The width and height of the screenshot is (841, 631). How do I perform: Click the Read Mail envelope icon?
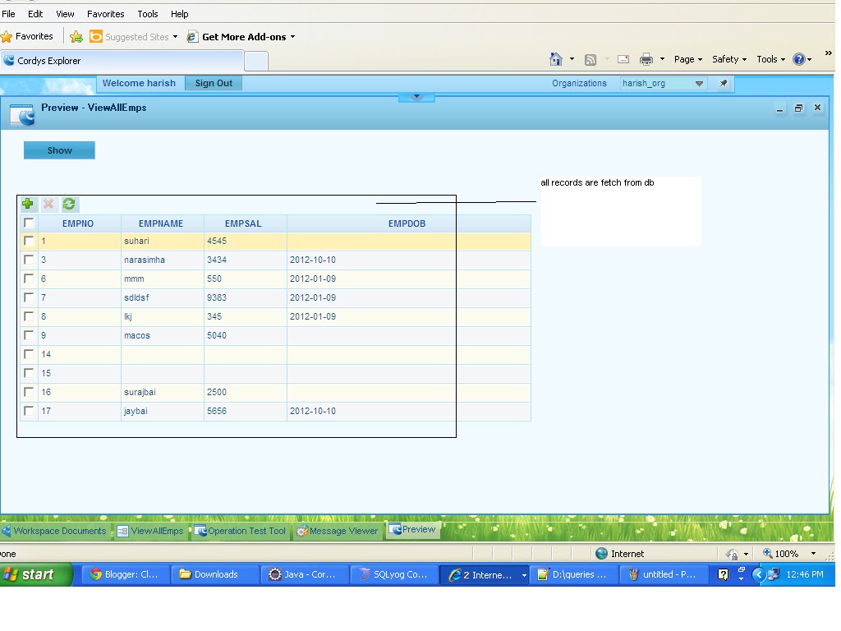coord(623,59)
